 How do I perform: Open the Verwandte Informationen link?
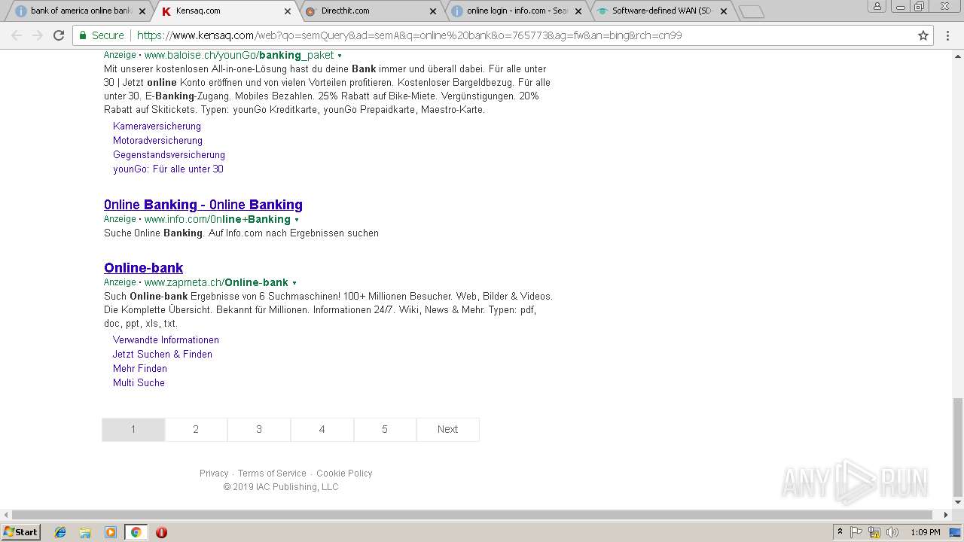(166, 340)
